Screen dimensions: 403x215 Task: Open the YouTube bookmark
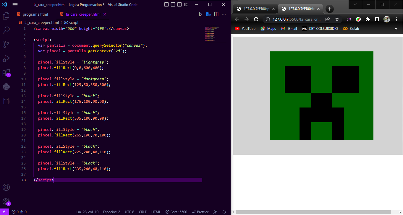tap(245, 29)
